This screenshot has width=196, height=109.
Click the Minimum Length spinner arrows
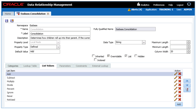[188, 47]
